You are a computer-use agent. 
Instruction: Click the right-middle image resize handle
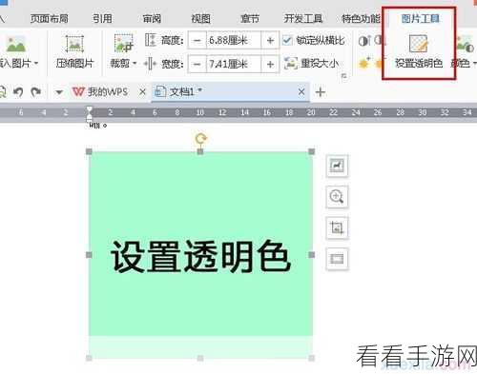(x=312, y=255)
